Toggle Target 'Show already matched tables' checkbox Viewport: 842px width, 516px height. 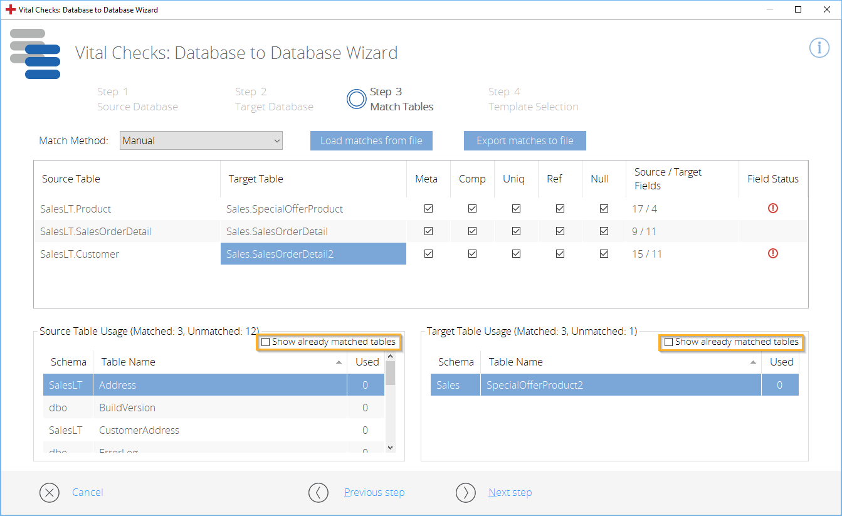[x=668, y=342]
